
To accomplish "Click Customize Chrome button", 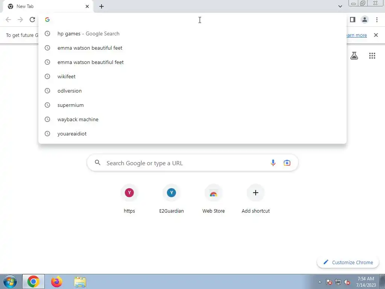I will (348, 262).
